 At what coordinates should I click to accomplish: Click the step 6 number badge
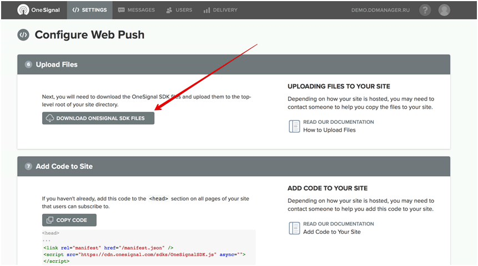(28, 64)
